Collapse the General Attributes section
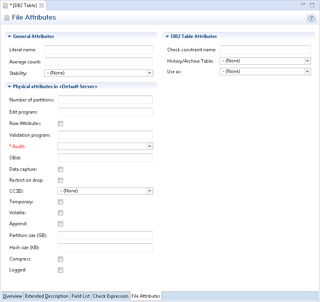Viewport: 320px width, 302px height. [9, 36]
